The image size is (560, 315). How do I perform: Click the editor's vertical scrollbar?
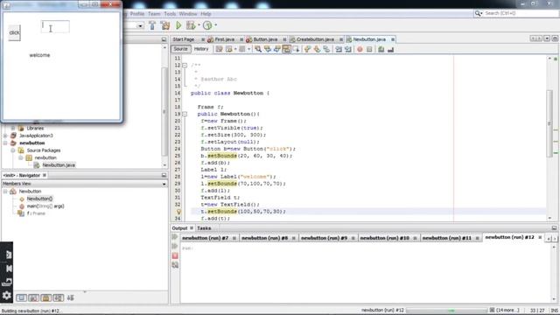tap(549, 123)
